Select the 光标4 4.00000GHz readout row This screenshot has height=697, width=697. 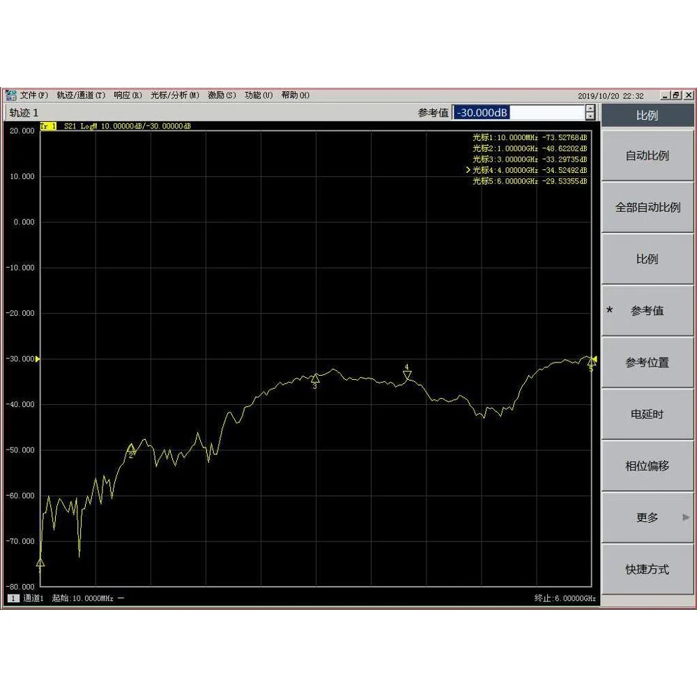pos(530,170)
